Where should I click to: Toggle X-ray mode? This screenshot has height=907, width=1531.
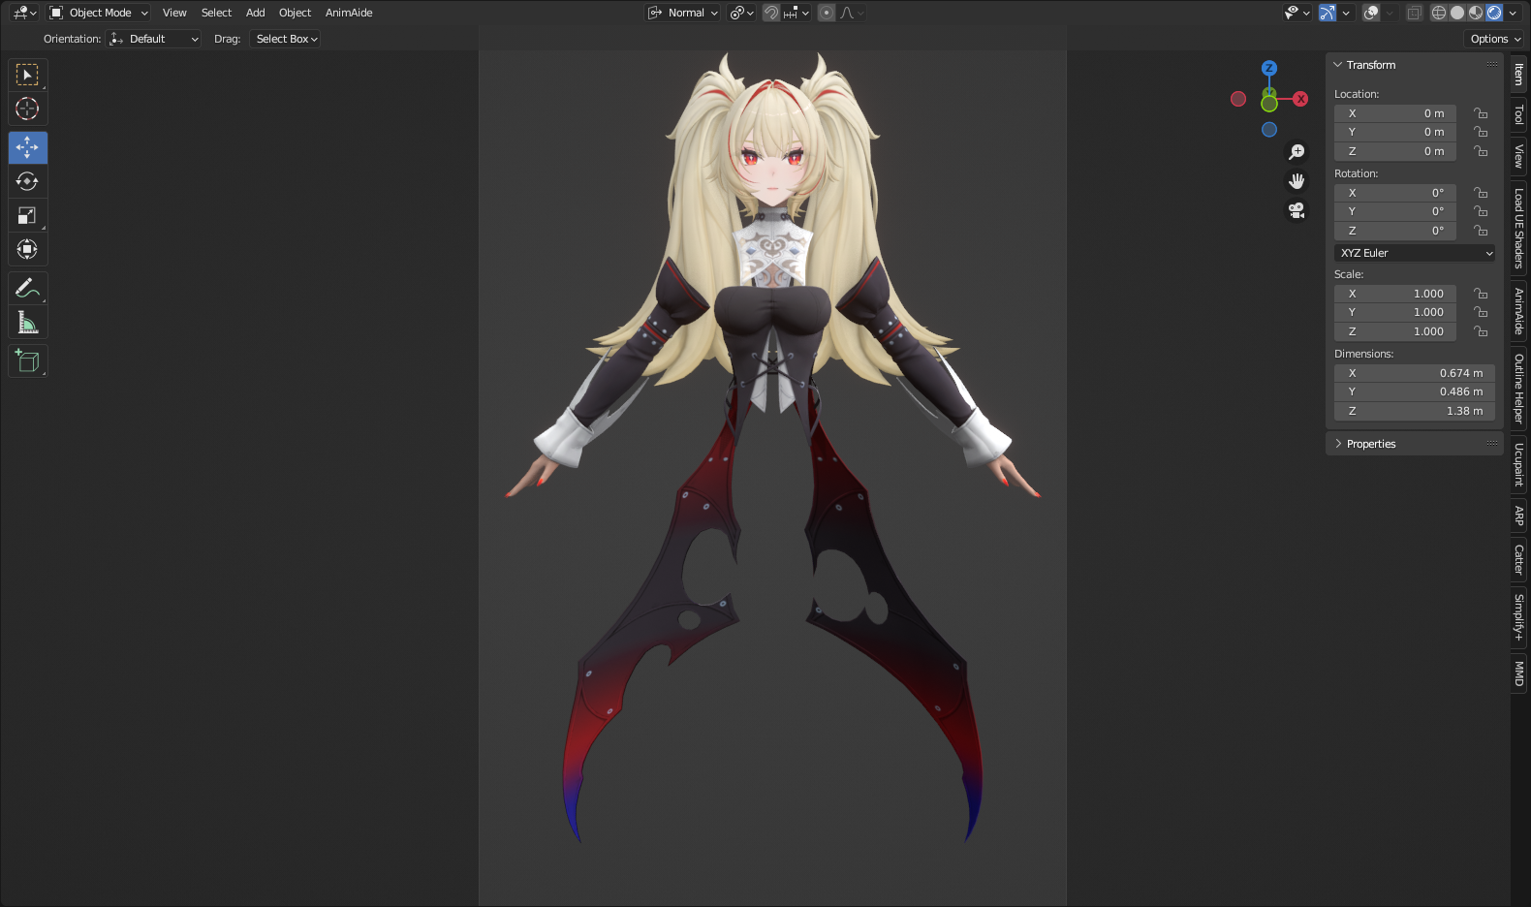[1415, 13]
